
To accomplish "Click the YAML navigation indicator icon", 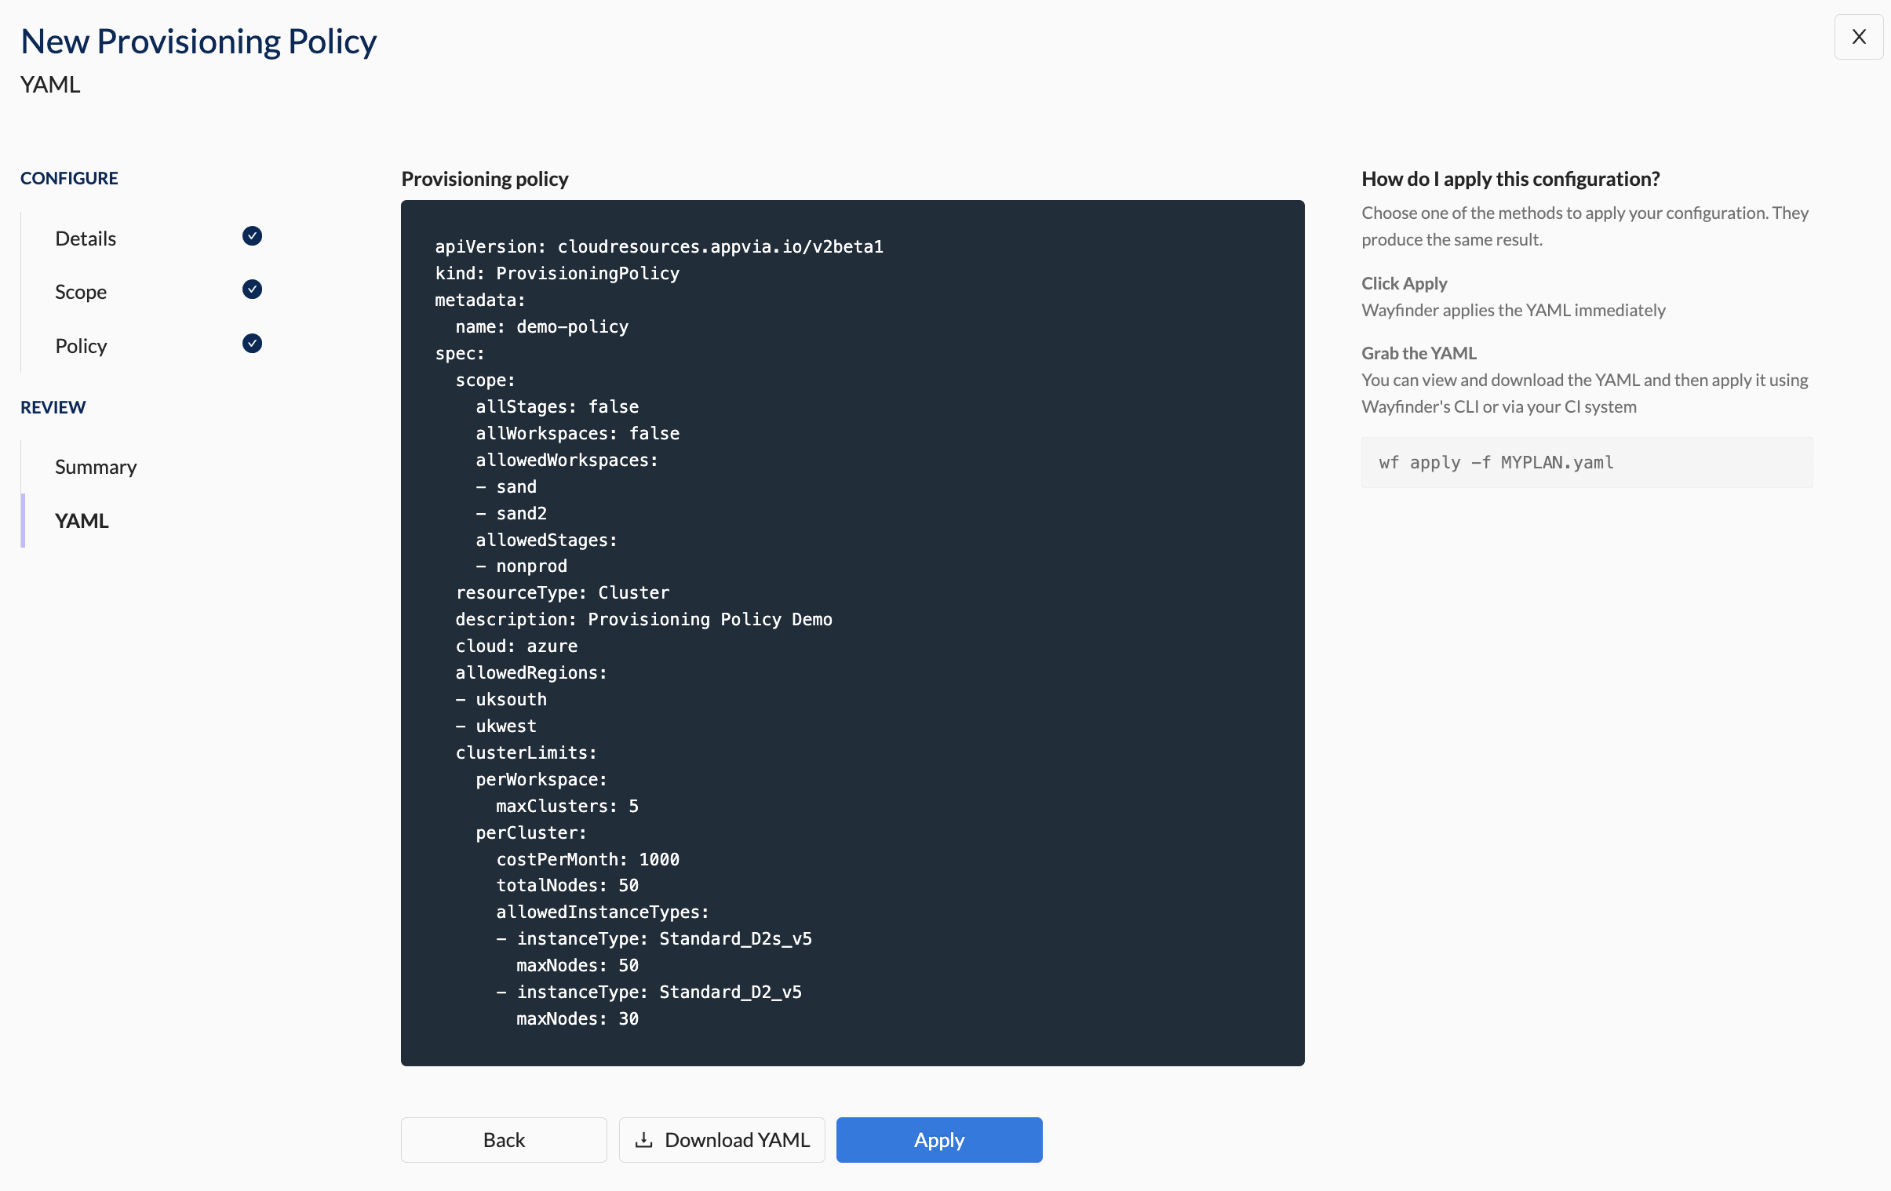I will [x=22, y=520].
